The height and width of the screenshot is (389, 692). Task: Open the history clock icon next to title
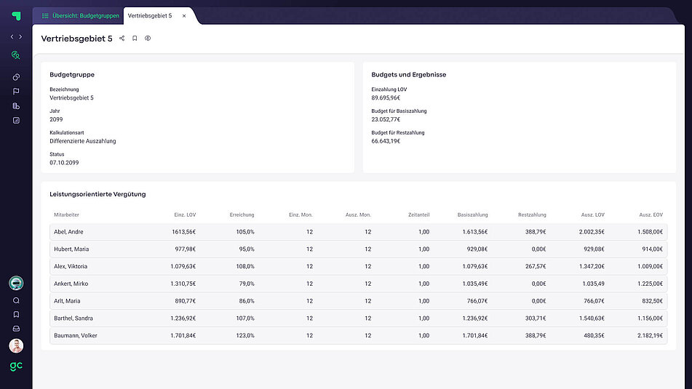[148, 39]
